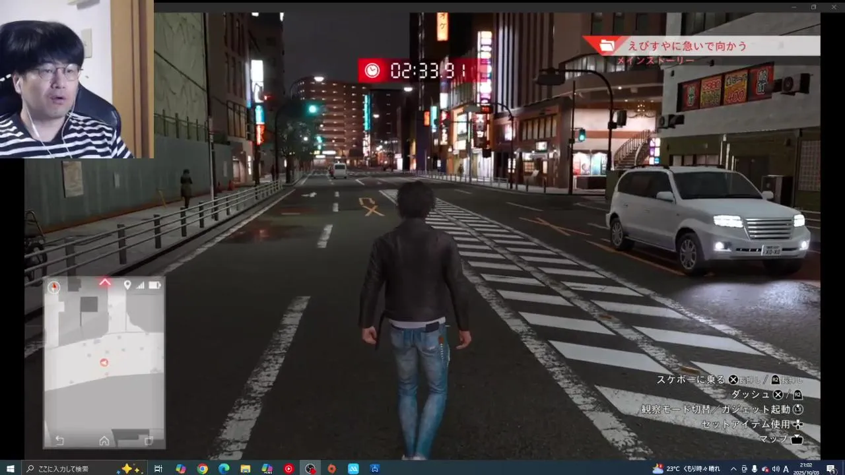
Task: Launch Google Chrome from the taskbar
Action: click(202, 468)
